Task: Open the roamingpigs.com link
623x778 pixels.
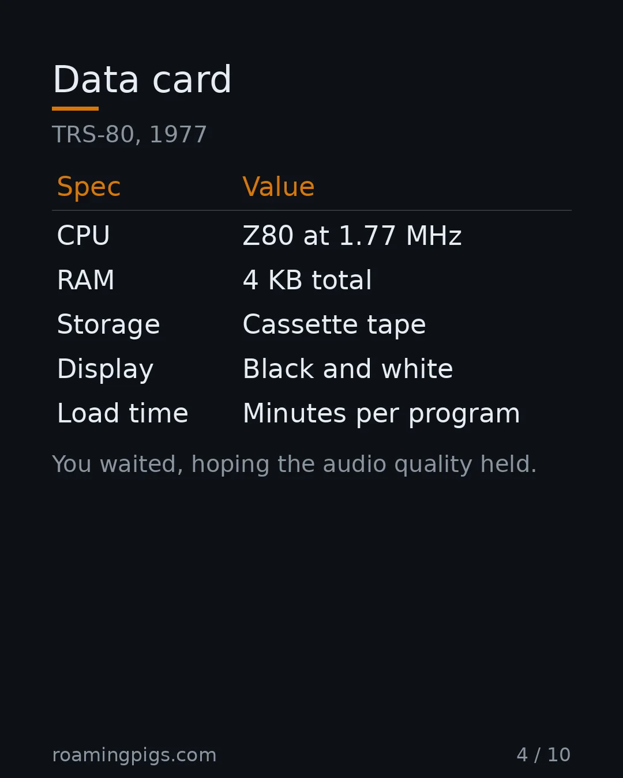Action: coord(134,755)
